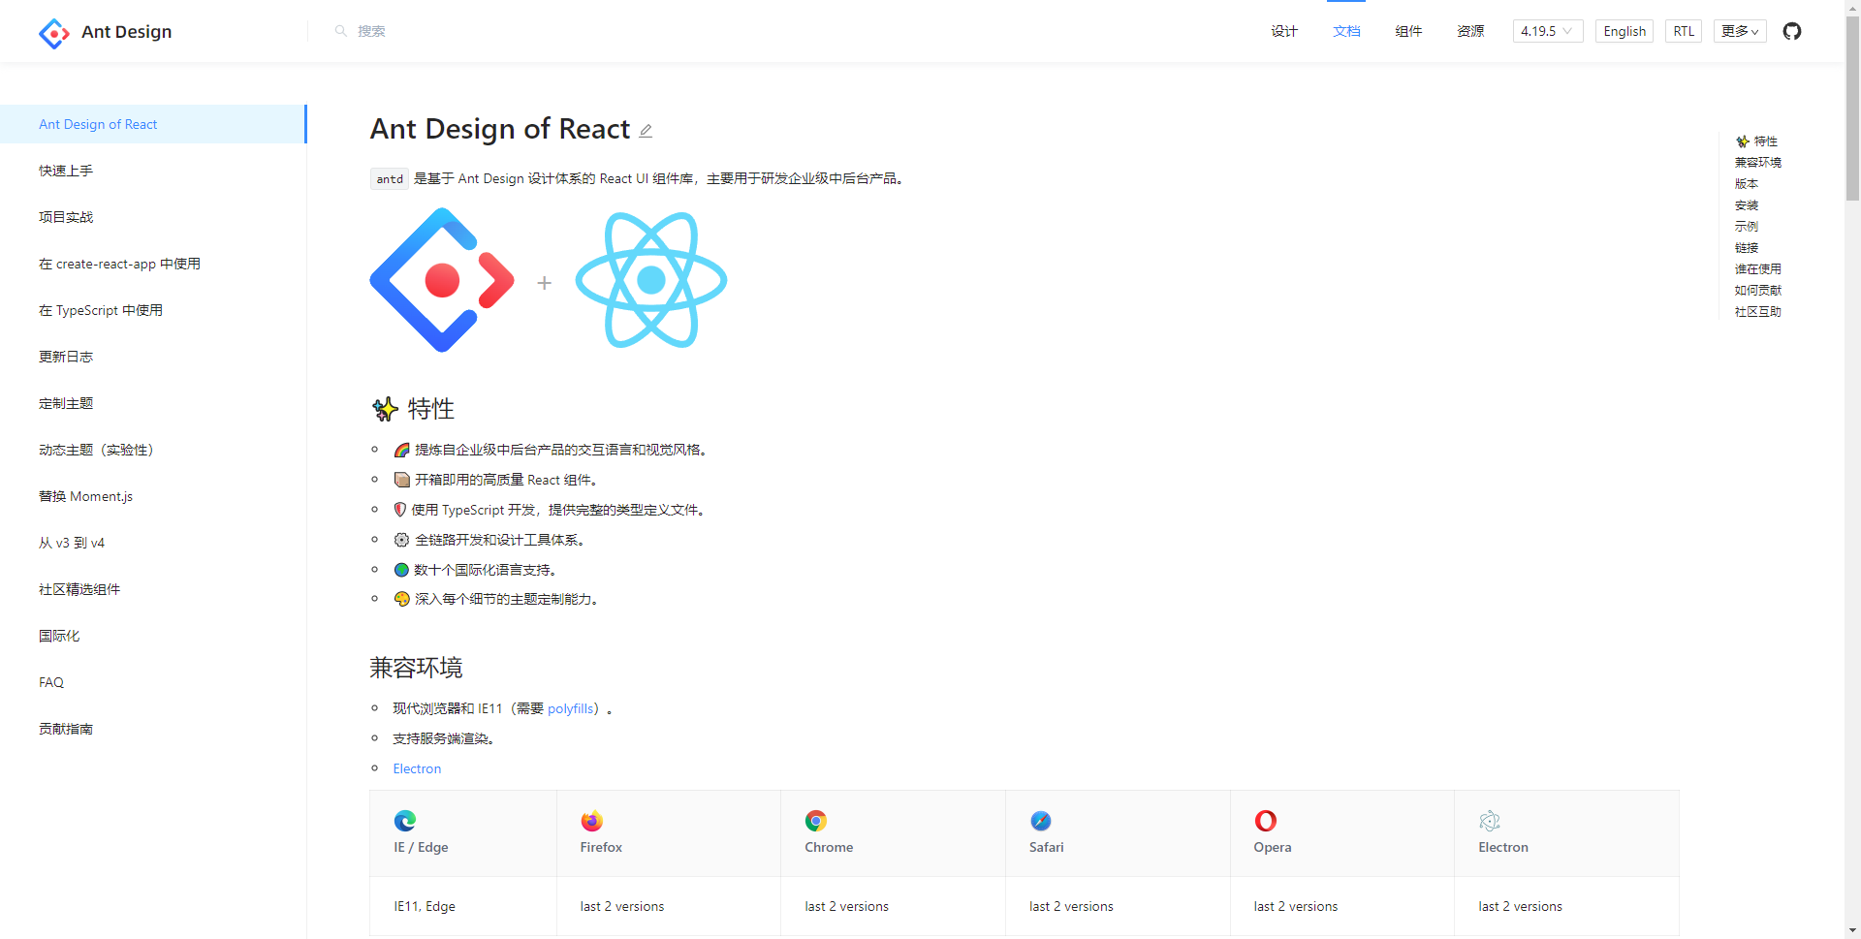Click the Safari browser icon

pos(1041,821)
